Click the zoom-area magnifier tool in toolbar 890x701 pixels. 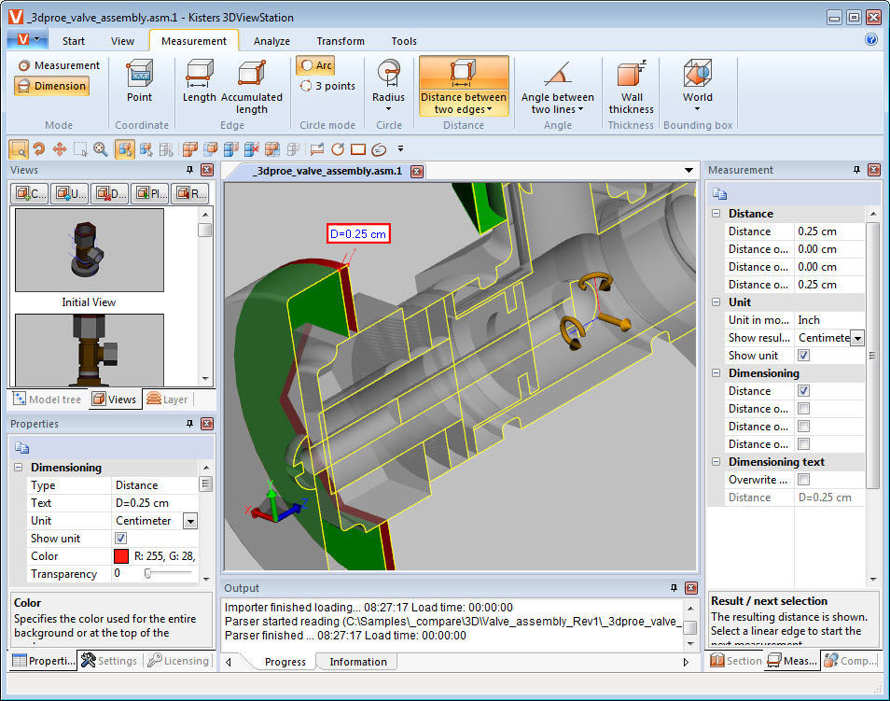click(19, 149)
